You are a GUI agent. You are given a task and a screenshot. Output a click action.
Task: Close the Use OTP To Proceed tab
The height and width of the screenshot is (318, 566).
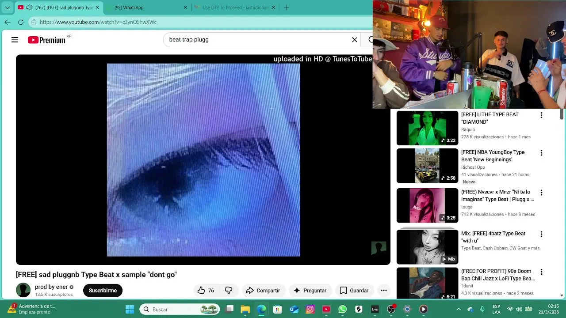tap(273, 8)
